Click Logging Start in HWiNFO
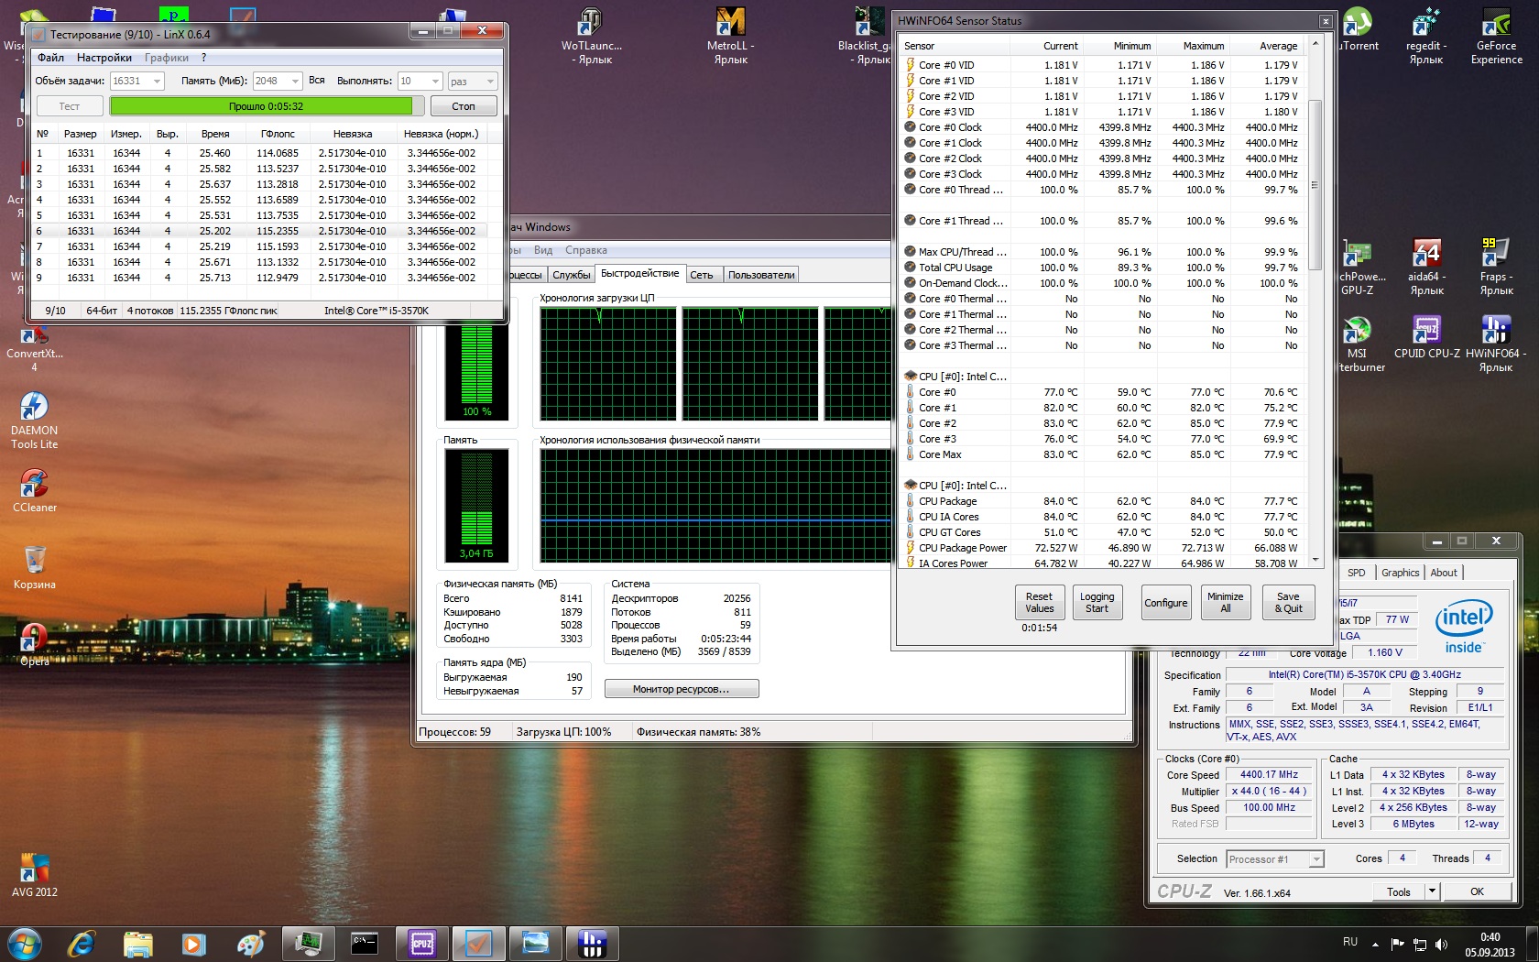Viewport: 1539px width, 962px height. [1097, 602]
